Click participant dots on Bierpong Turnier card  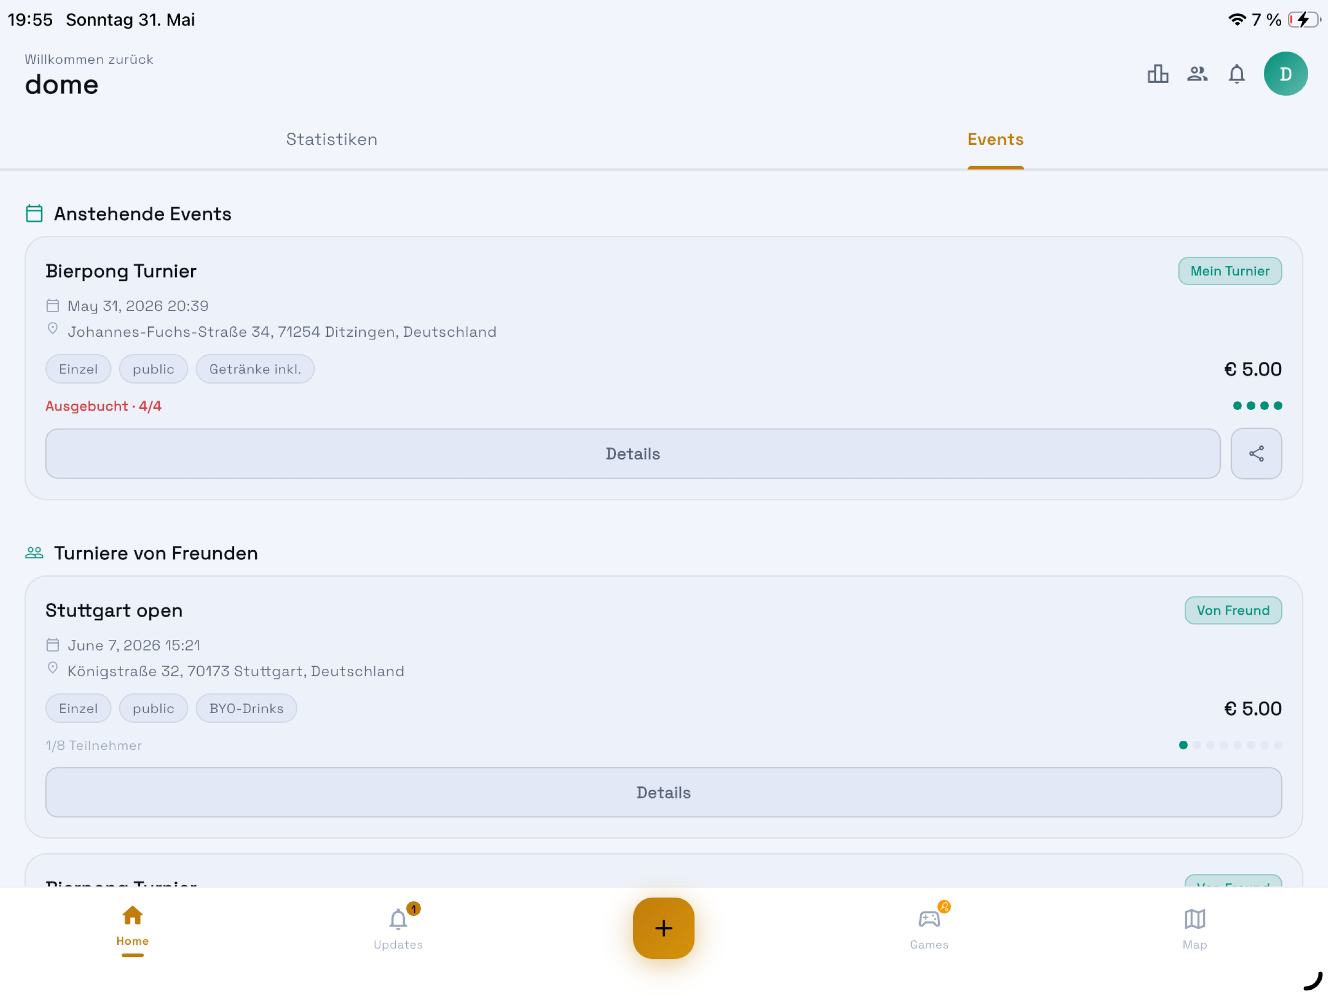(1257, 406)
